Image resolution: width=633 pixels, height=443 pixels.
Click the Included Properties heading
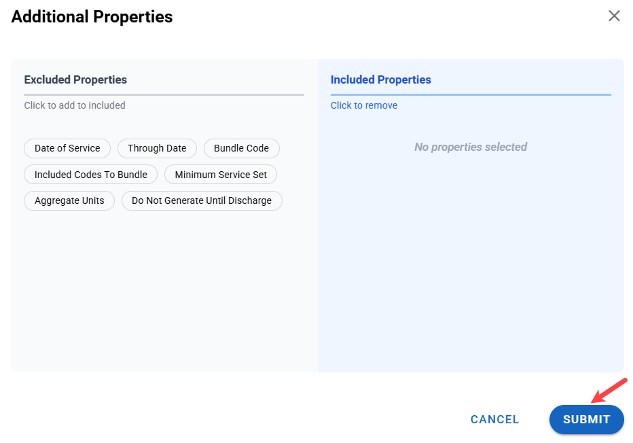click(380, 79)
